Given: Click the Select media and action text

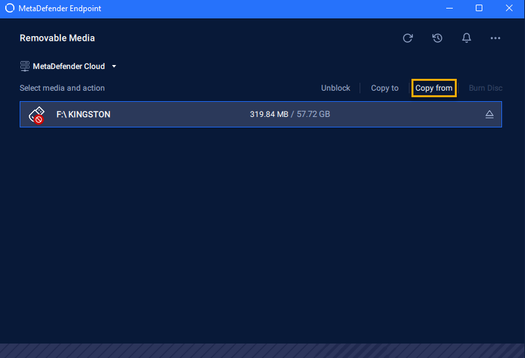Looking at the screenshot, I should tap(62, 88).
